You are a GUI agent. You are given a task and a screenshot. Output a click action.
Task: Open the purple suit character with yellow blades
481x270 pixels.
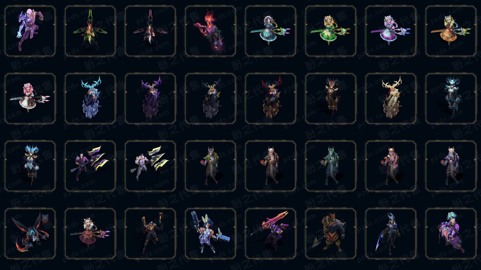tap(90, 166)
